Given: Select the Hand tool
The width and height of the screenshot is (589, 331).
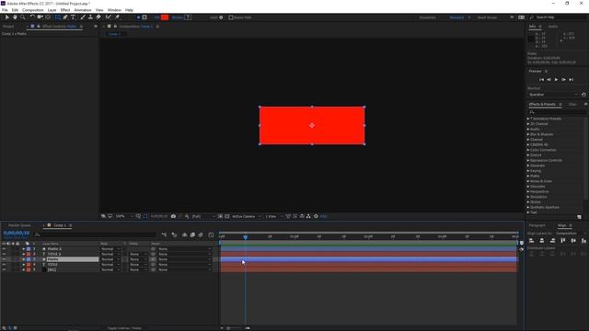Looking at the screenshot, I should point(15,17).
